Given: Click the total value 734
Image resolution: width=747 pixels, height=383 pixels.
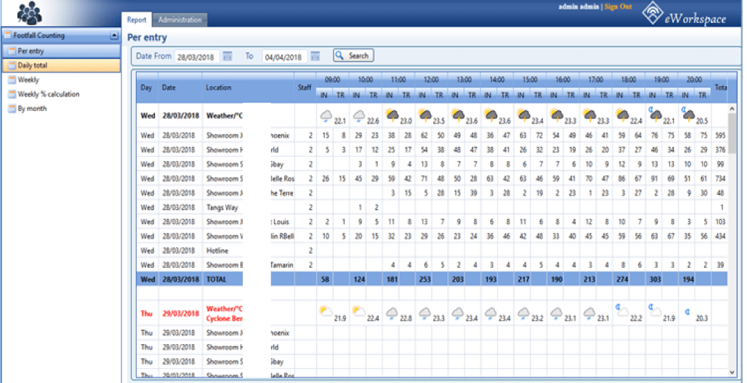Looking at the screenshot, I should 720,178.
